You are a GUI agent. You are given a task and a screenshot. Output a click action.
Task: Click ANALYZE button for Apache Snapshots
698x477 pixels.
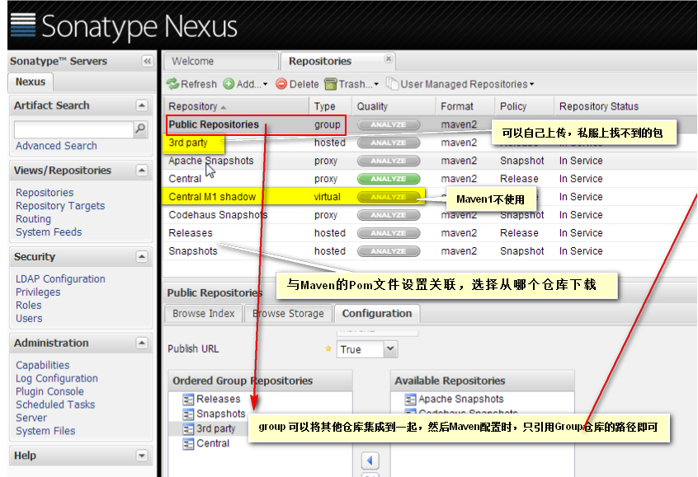[389, 161]
